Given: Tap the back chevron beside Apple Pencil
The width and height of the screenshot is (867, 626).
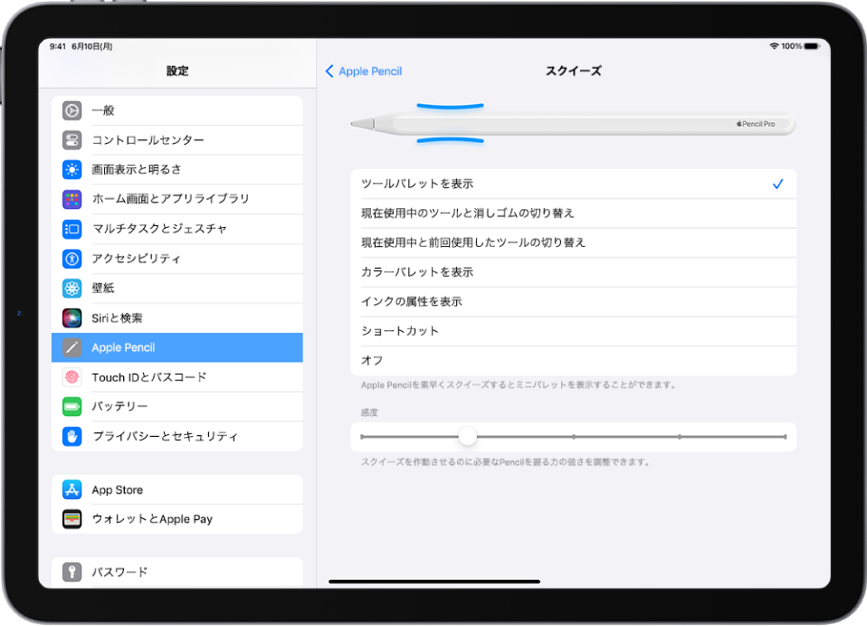Looking at the screenshot, I should pos(329,71).
